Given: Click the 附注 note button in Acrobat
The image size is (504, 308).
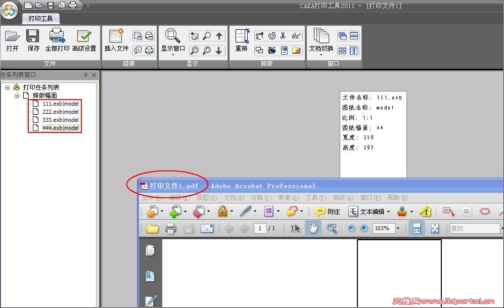Looking at the screenshot, I should (327, 211).
